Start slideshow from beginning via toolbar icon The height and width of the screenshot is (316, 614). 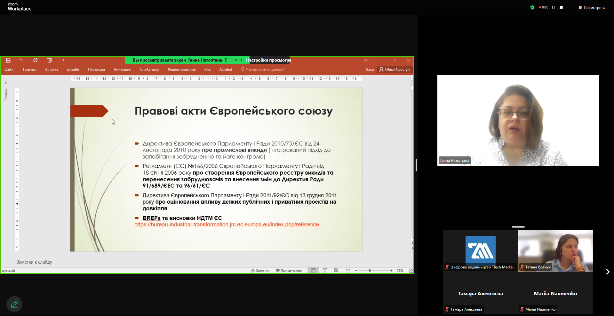click(x=50, y=60)
